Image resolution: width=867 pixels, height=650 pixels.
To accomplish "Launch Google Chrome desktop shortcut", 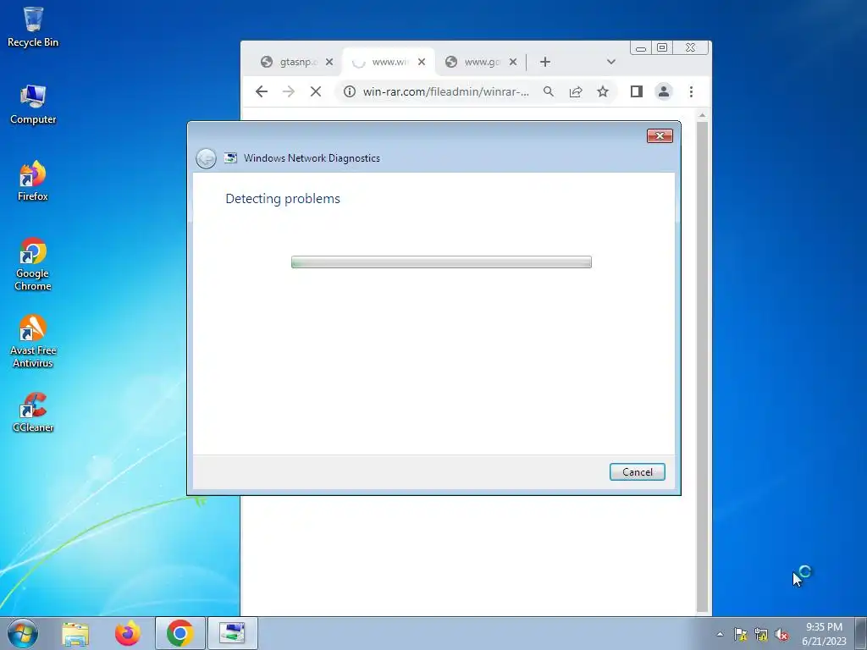I will tap(33, 264).
